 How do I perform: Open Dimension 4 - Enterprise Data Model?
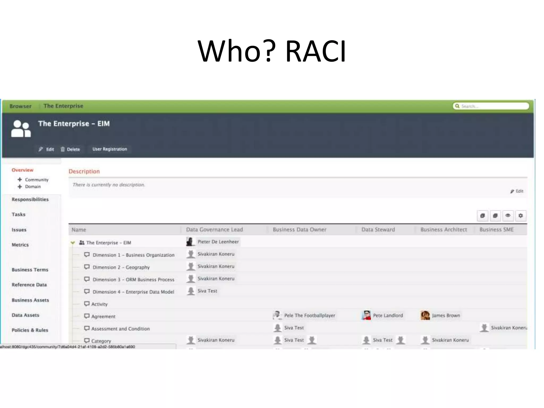(133, 292)
